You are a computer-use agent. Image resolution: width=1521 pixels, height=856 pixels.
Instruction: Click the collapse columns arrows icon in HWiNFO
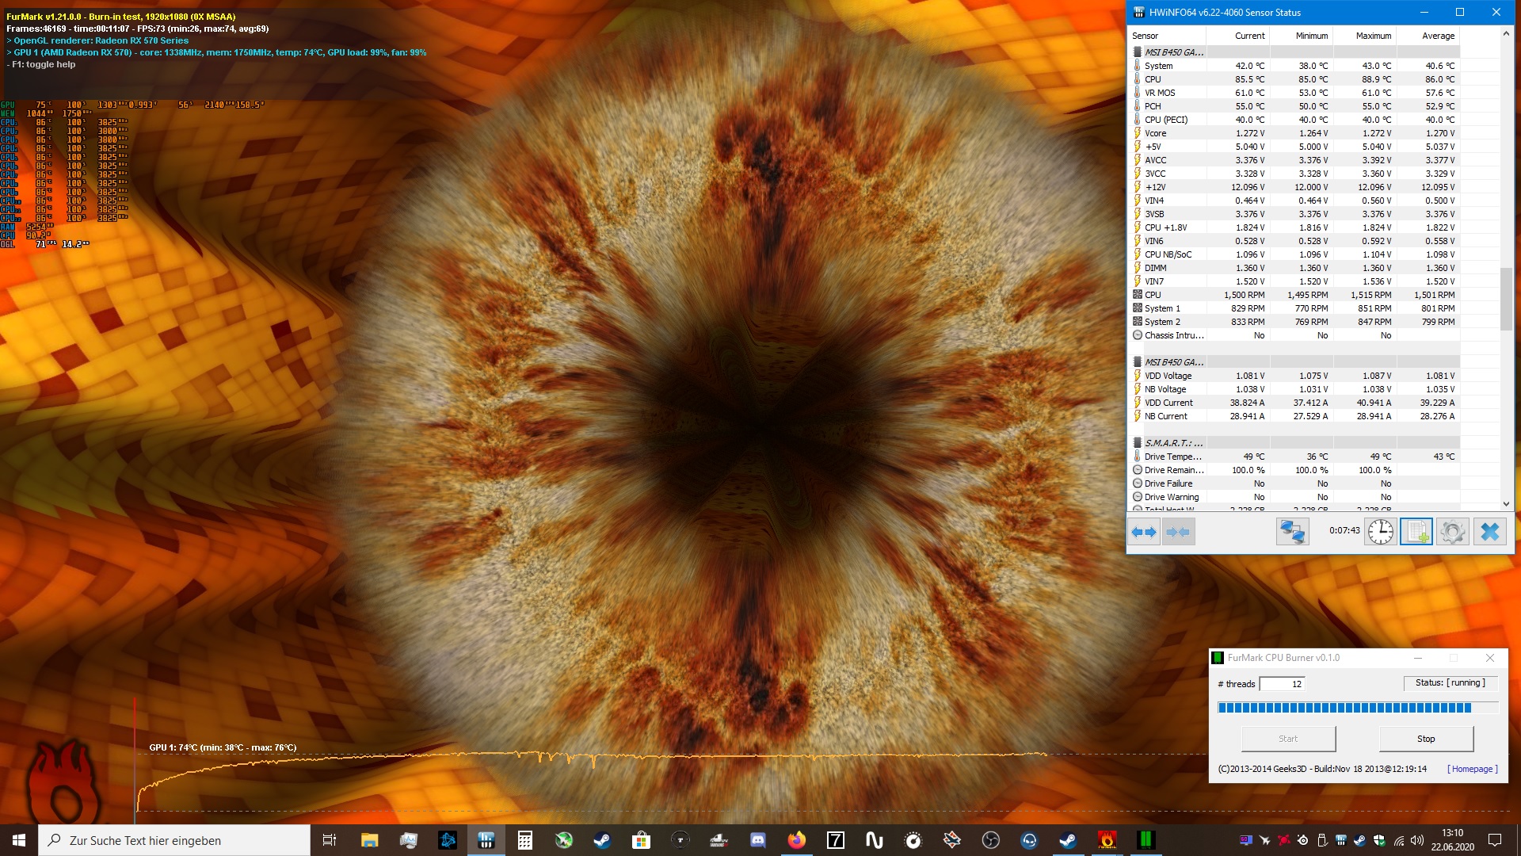[1178, 532]
